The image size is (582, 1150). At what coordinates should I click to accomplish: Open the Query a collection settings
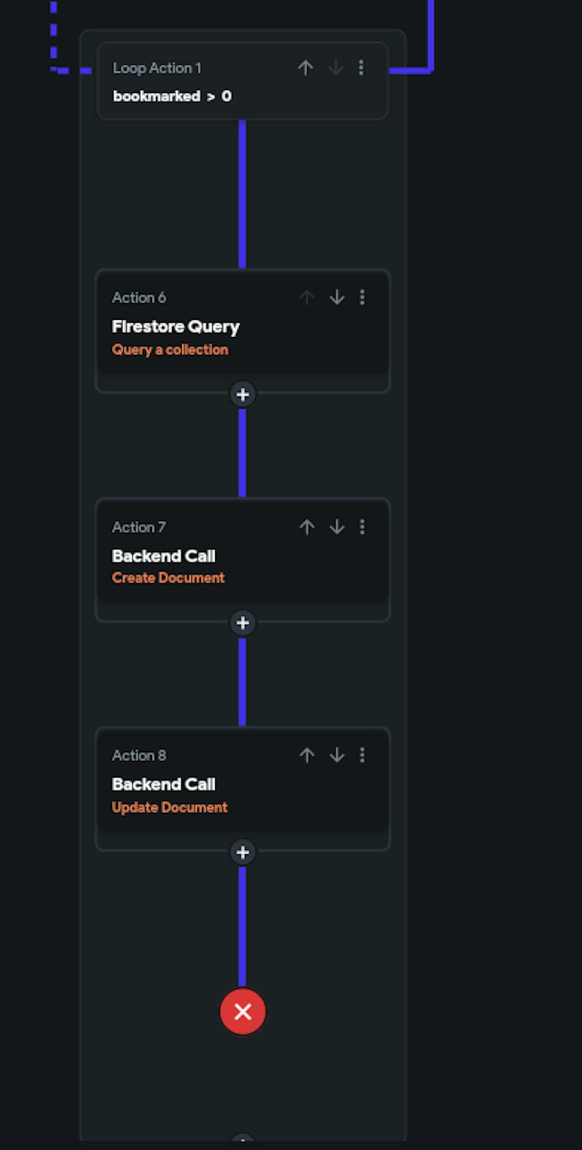(170, 349)
